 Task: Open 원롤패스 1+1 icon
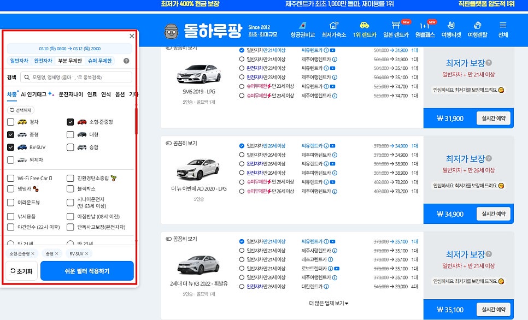click(424, 26)
